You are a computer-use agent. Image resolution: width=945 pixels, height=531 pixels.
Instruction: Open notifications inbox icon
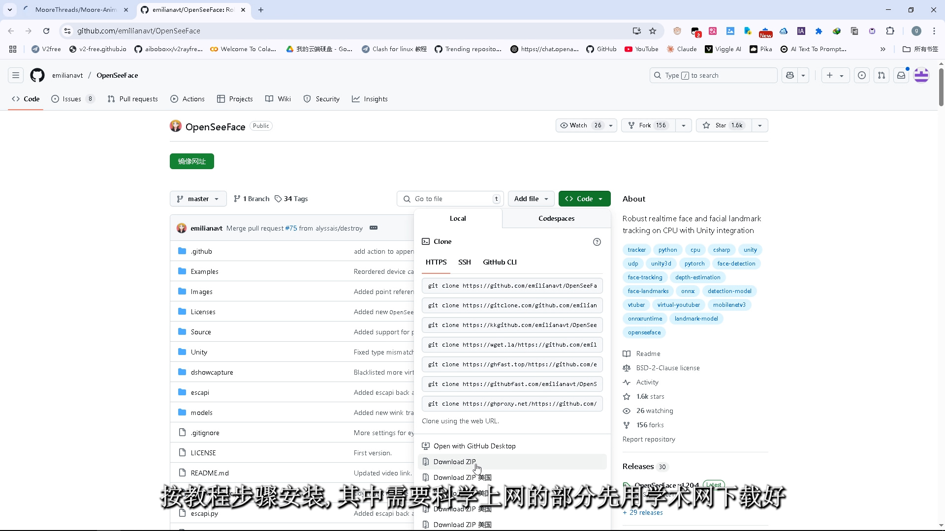[901, 75]
